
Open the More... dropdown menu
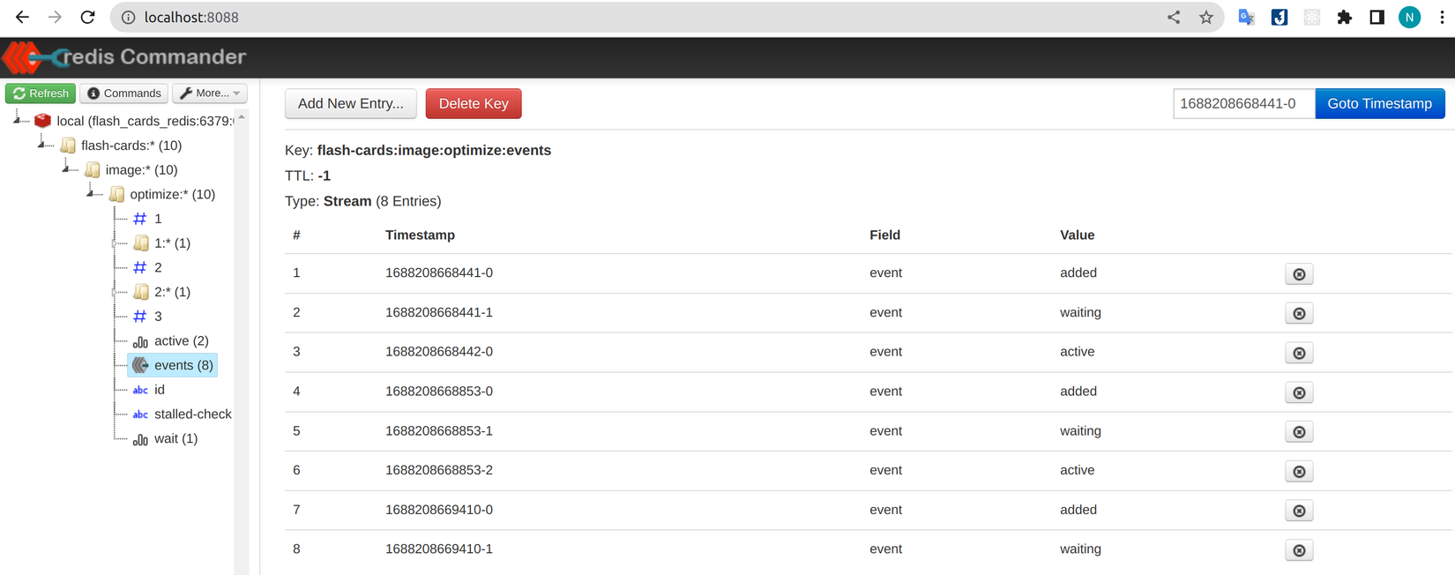(x=210, y=93)
